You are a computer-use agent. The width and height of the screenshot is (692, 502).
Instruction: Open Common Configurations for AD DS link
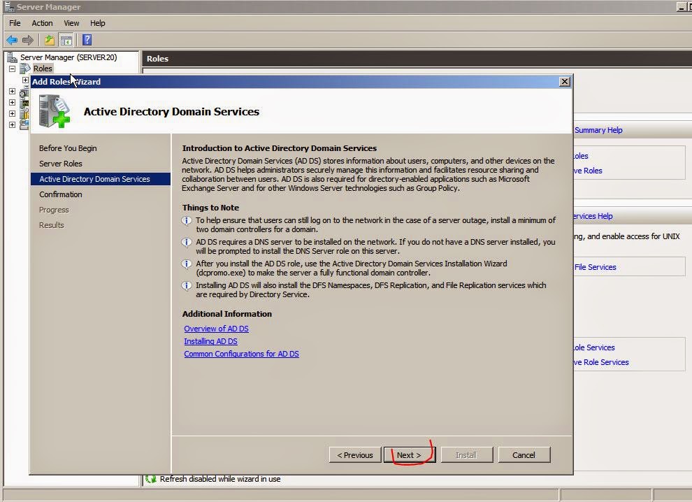tap(241, 354)
